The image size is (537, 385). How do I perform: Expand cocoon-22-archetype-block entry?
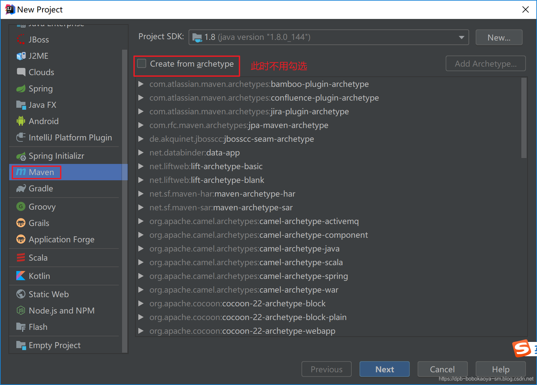[x=141, y=303]
